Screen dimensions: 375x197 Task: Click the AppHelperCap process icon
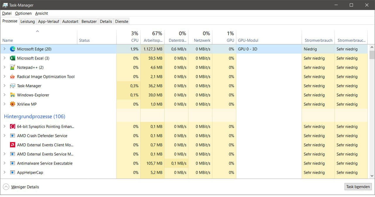pyautogui.click(x=12, y=172)
